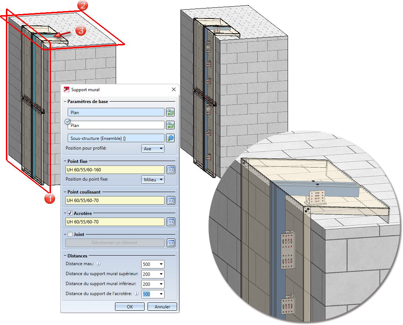Open catalogue icon for Acrotère
The height and width of the screenshot is (325, 403).
(171, 222)
